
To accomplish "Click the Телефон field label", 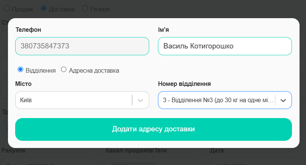I will coord(28,30).
